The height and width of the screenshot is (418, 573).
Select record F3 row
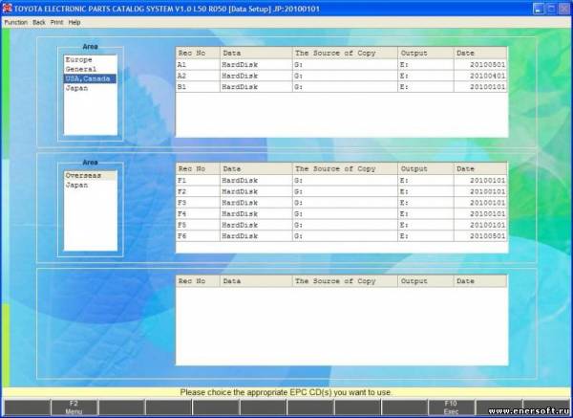[x=342, y=203]
